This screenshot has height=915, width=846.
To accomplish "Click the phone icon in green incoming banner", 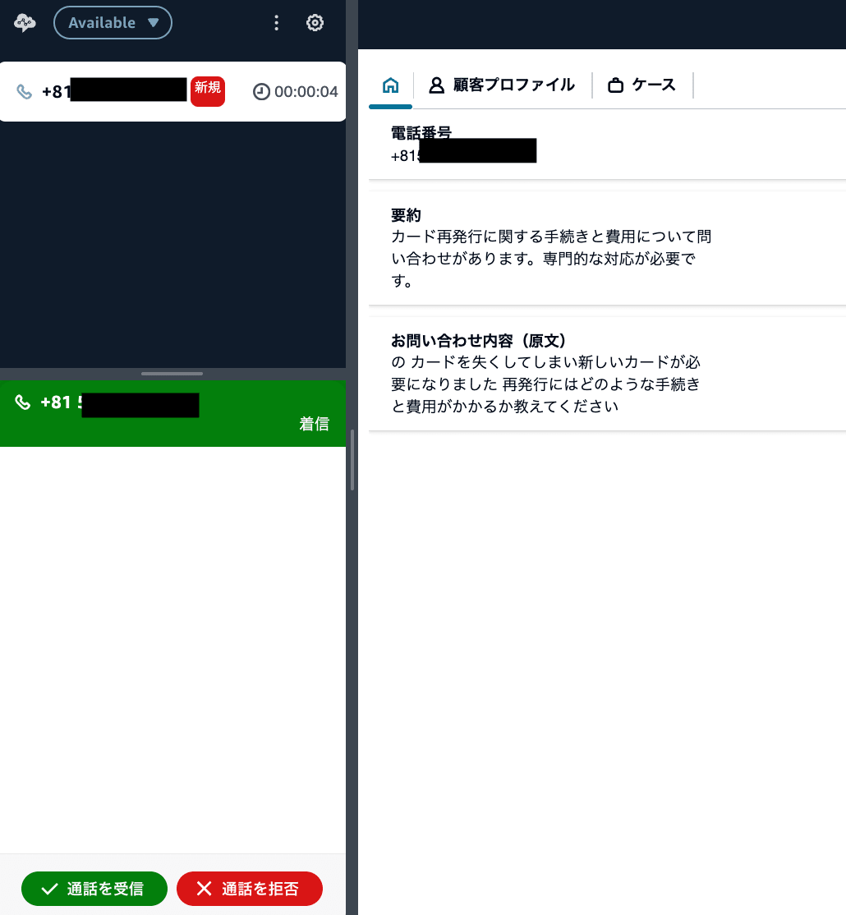I will point(22,402).
